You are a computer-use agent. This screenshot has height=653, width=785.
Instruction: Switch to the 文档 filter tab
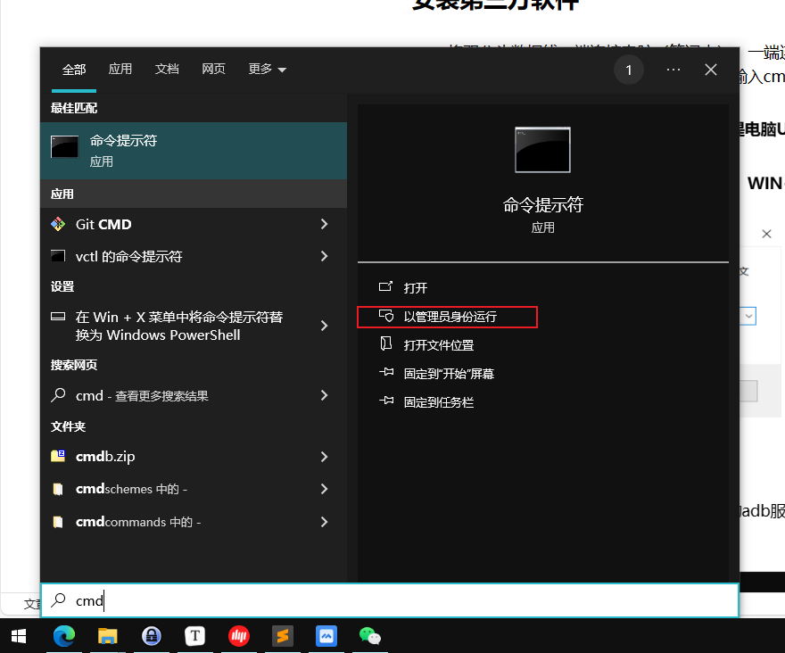[x=167, y=70]
